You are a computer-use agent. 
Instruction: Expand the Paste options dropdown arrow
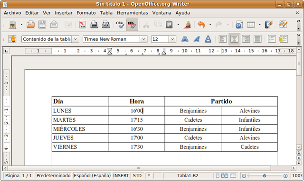178,25
